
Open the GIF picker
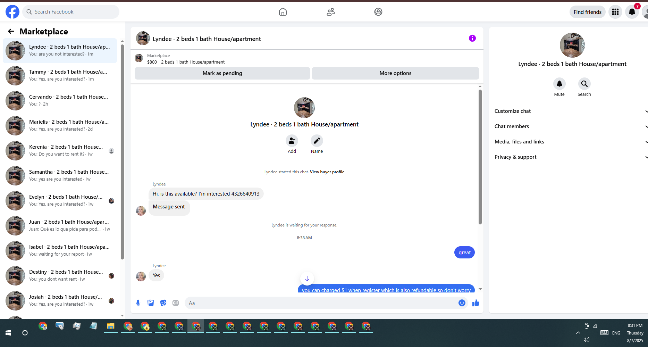point(176,303)
